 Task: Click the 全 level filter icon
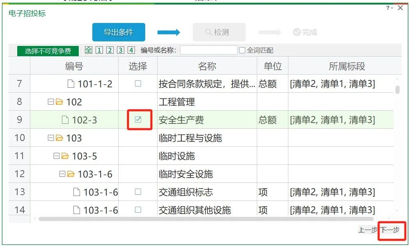pyautogui.click(x=89, y=50)
